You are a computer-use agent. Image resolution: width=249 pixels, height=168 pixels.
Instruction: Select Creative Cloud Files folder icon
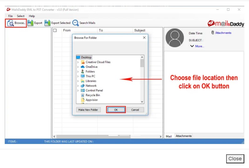click(x=83, y=62)
